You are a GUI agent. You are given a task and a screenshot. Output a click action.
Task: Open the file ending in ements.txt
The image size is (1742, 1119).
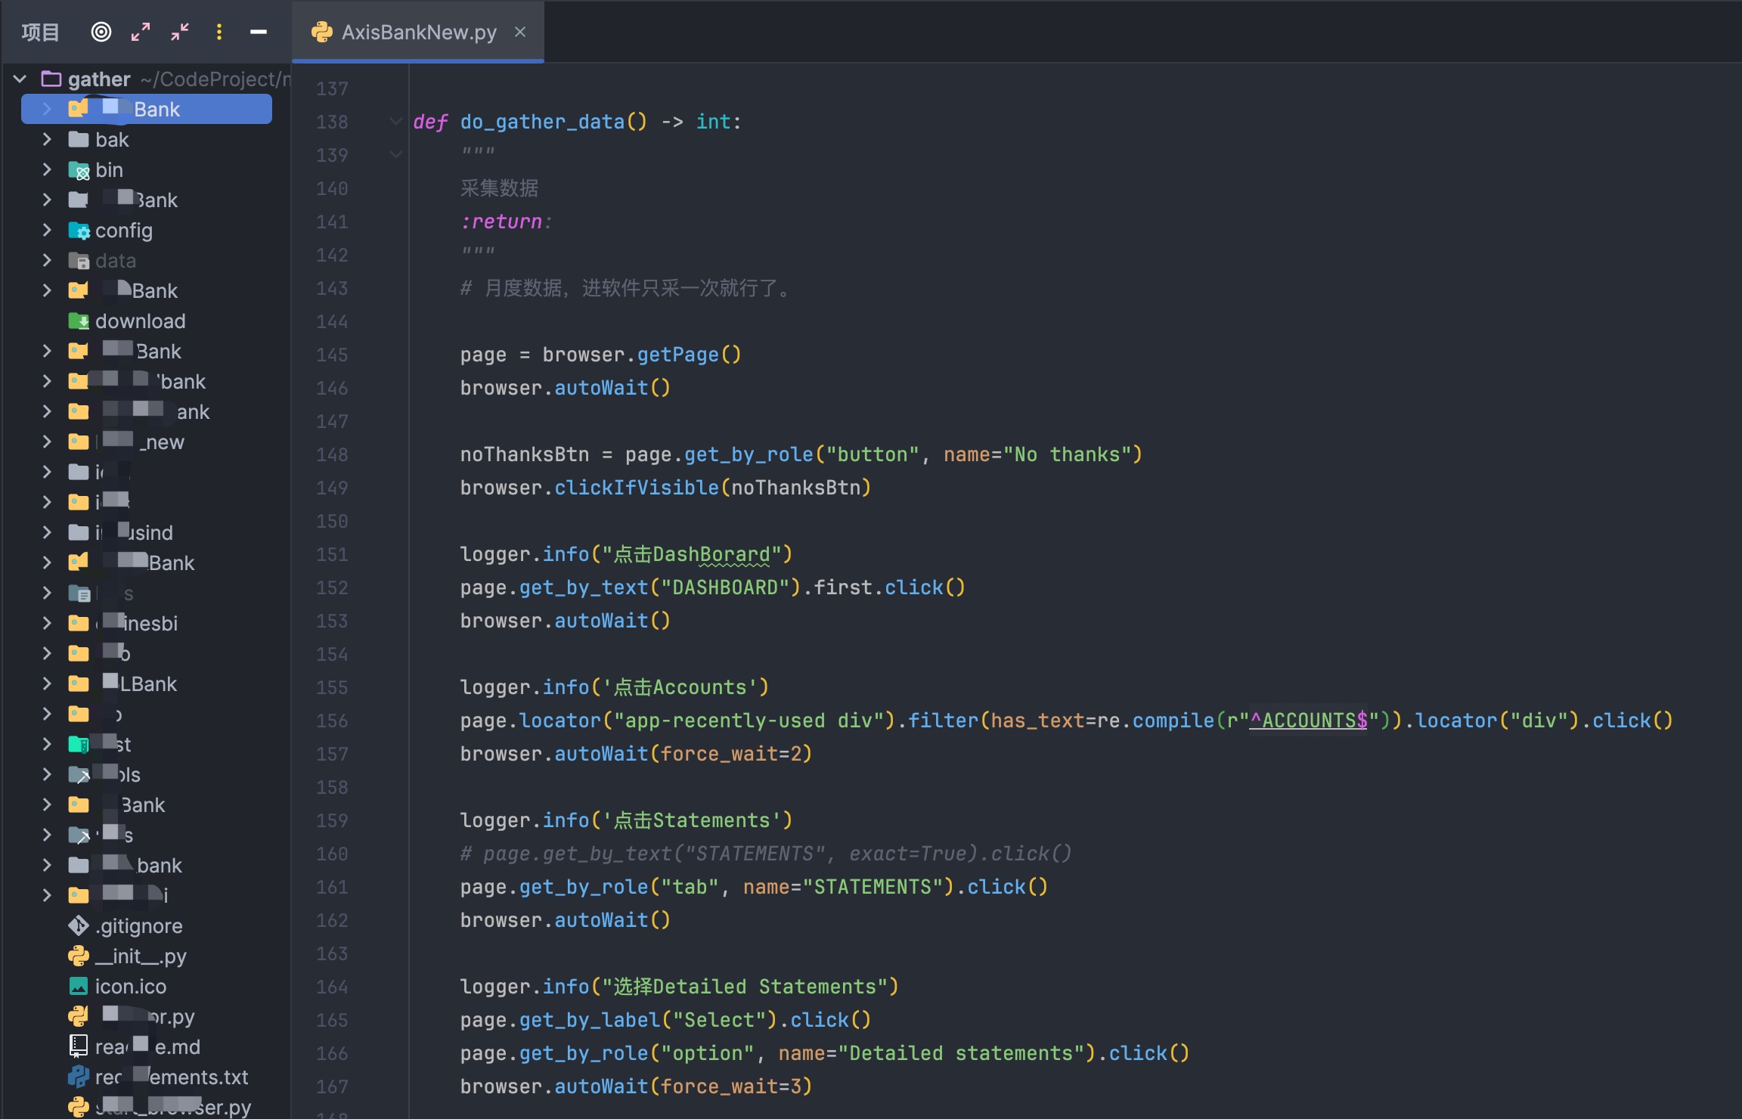[x=172, y=1077]
